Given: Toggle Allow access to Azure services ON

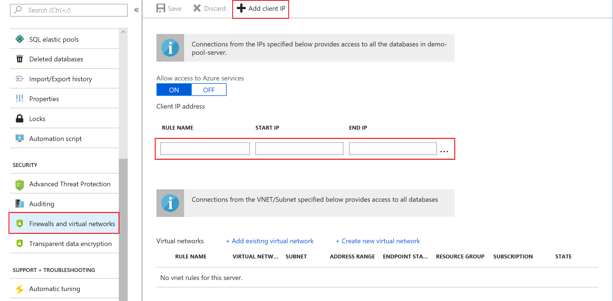Looking at the screenshot, I should pyautogui.click(x=173, y=90).
